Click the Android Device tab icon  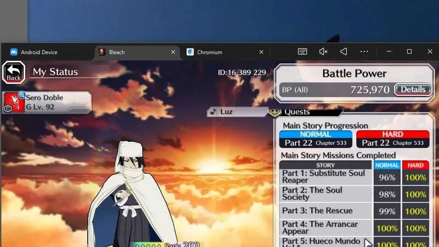[x=14, y=52]
